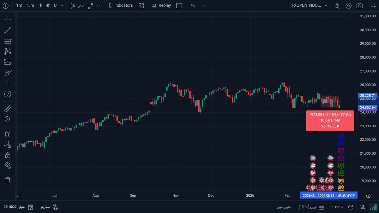Toggle the crossed-out eye privacy icon

click(363, 207)
